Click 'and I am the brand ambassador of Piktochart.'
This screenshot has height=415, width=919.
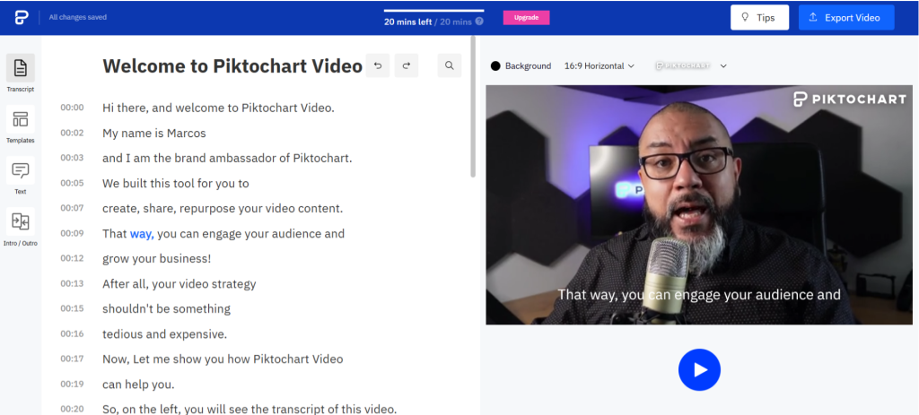[227, 158]
